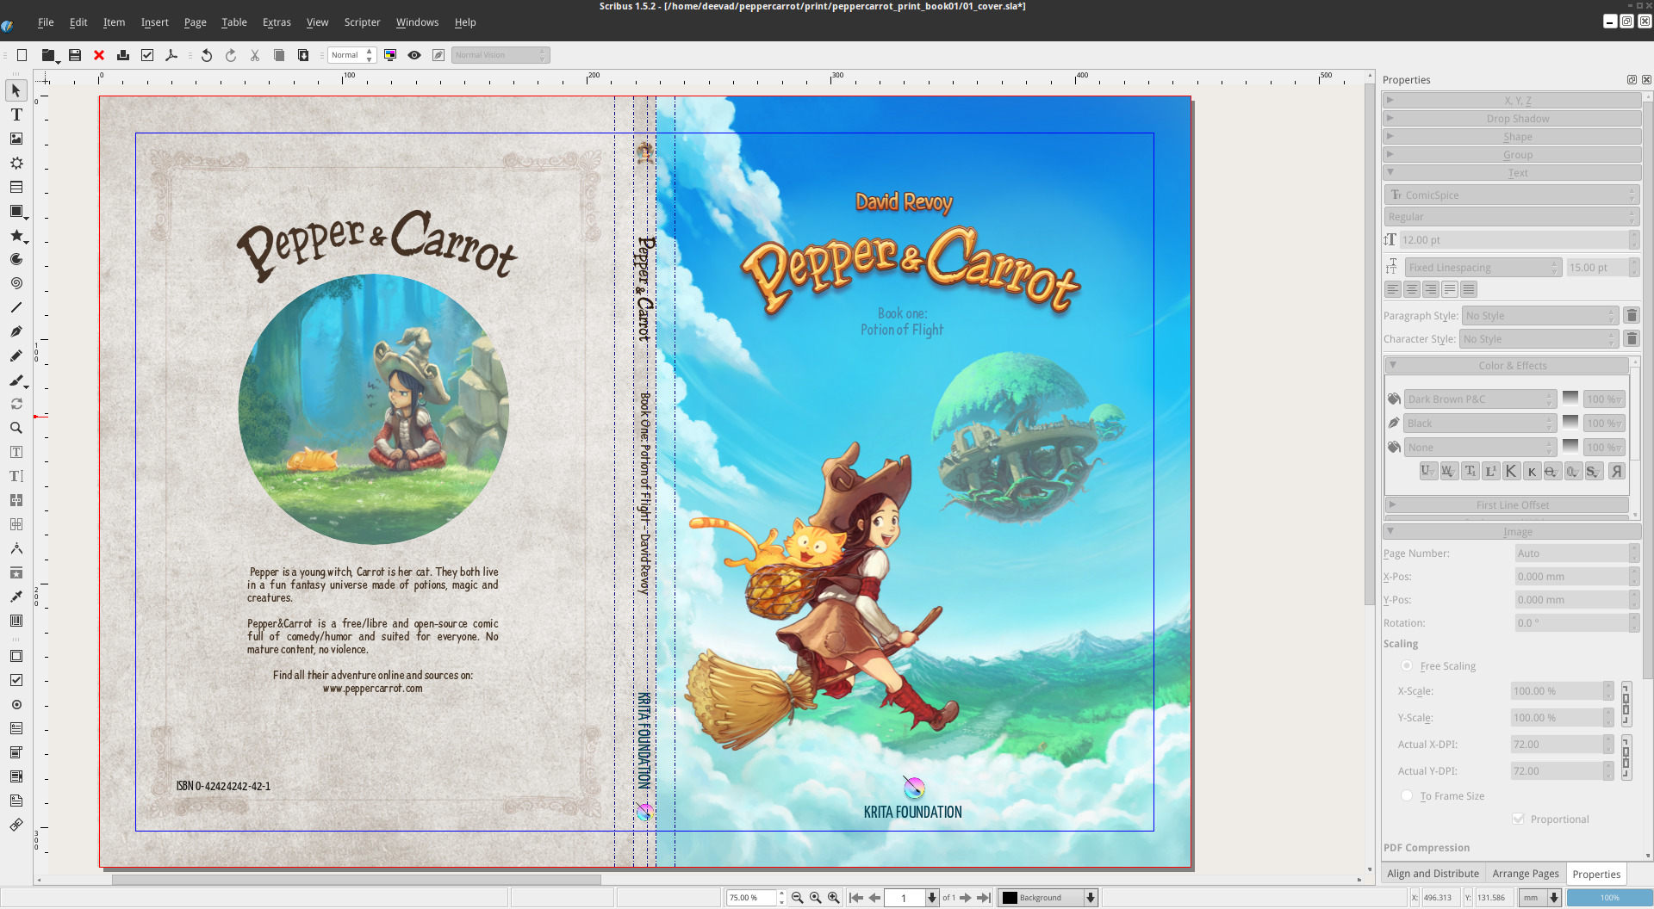This screenshot has width=1654, height=909.
Task: Toggle the right-to-left text button
Action: pyautogui.click(x=1616, y=471)
